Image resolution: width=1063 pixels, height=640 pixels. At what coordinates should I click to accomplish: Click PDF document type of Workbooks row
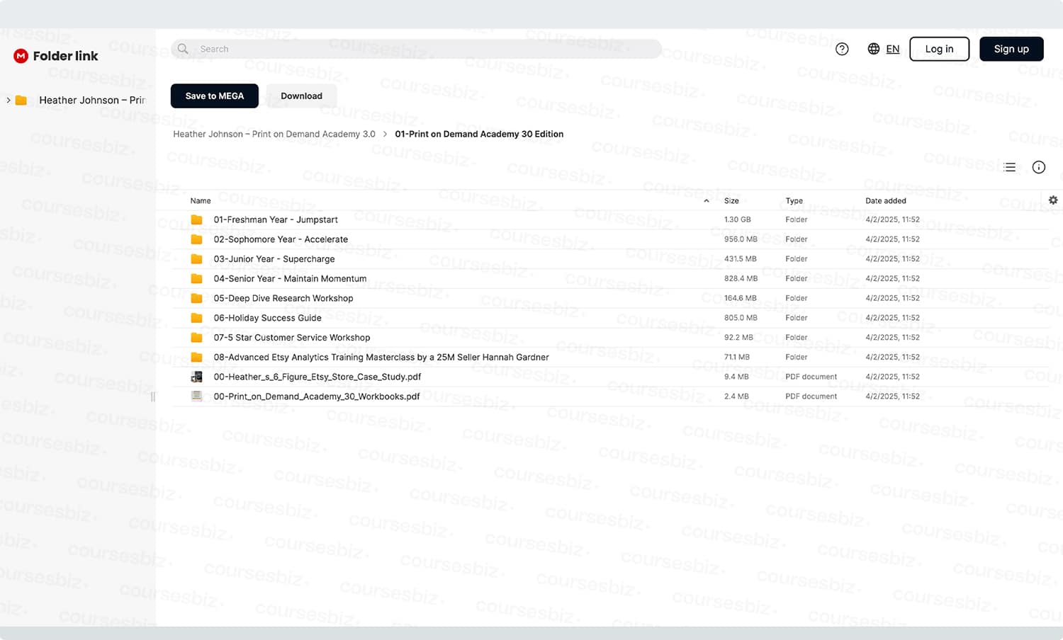tap(811, 396)
